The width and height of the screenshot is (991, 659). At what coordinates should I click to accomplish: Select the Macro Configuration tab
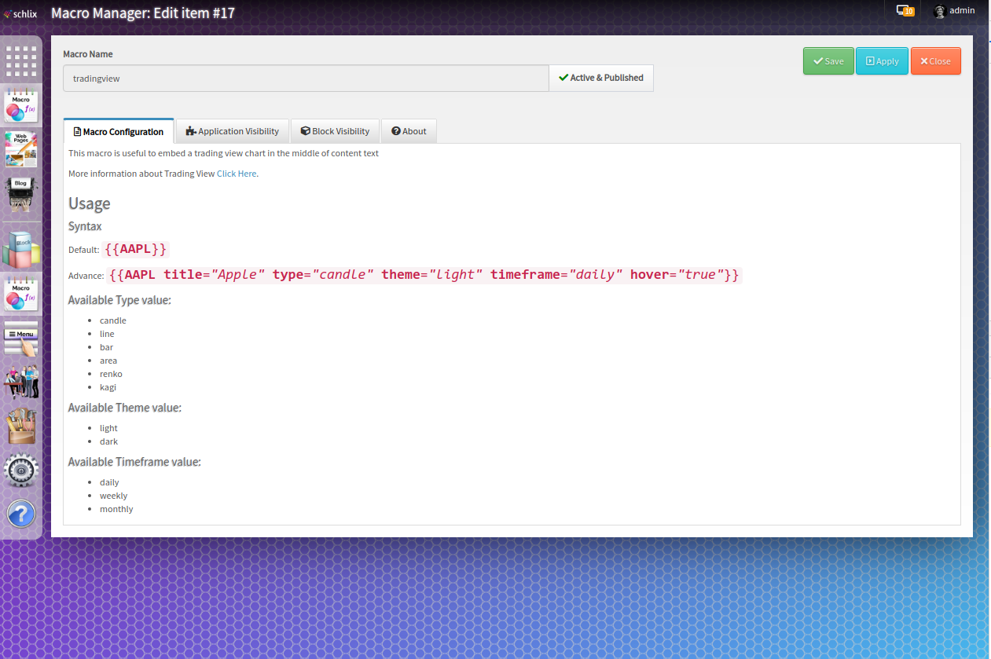pyautogui.click(x=119, y=131)
